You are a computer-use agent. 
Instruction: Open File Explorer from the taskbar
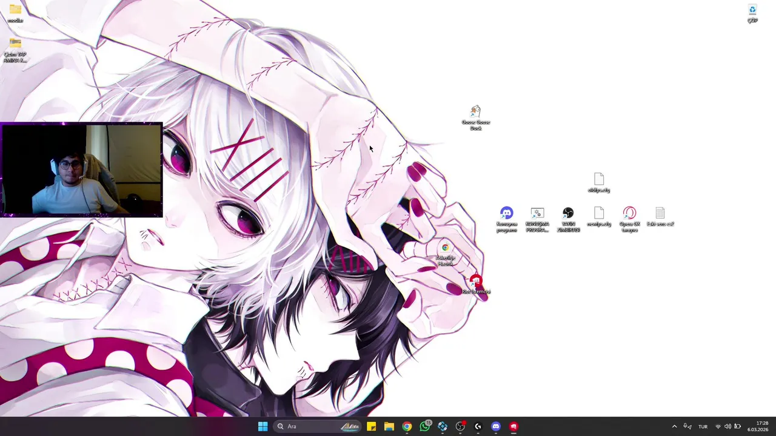coord(389,426)
